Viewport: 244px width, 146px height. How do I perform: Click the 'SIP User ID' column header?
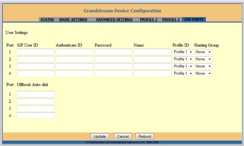coord(27,45)
